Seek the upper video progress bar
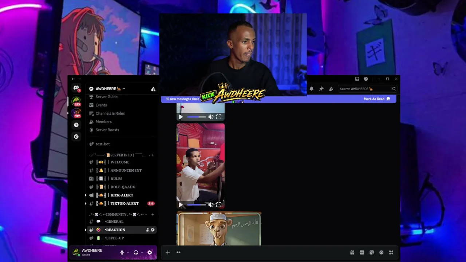Viewport: 466px width, 262px height. pyautogui.click(x=196, y=117)
